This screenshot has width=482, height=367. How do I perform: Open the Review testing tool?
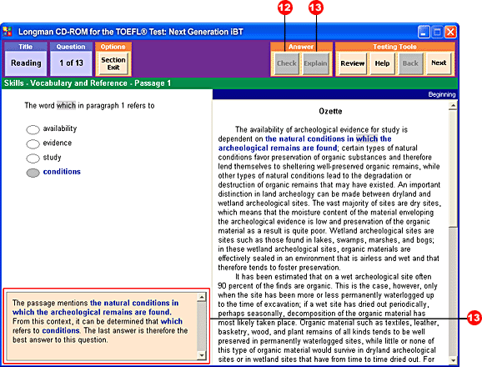[x=352, y=63]
